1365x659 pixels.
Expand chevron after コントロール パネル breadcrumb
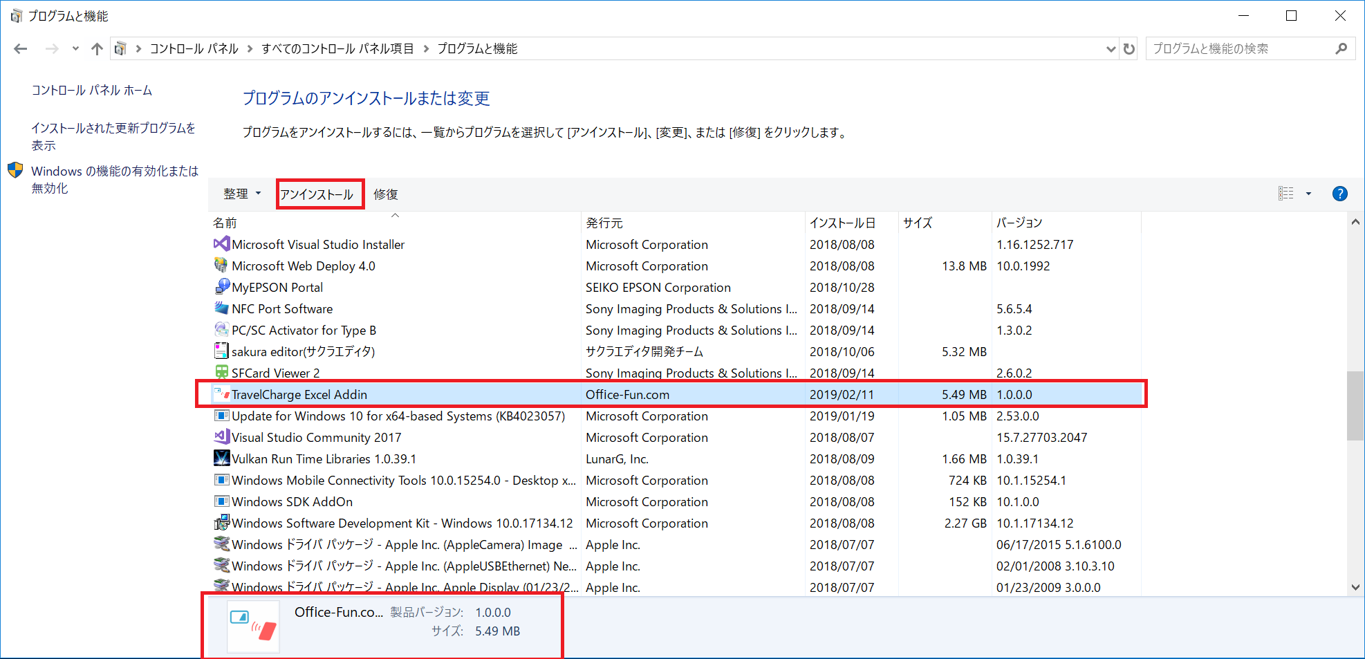click(x=250, y=48)
